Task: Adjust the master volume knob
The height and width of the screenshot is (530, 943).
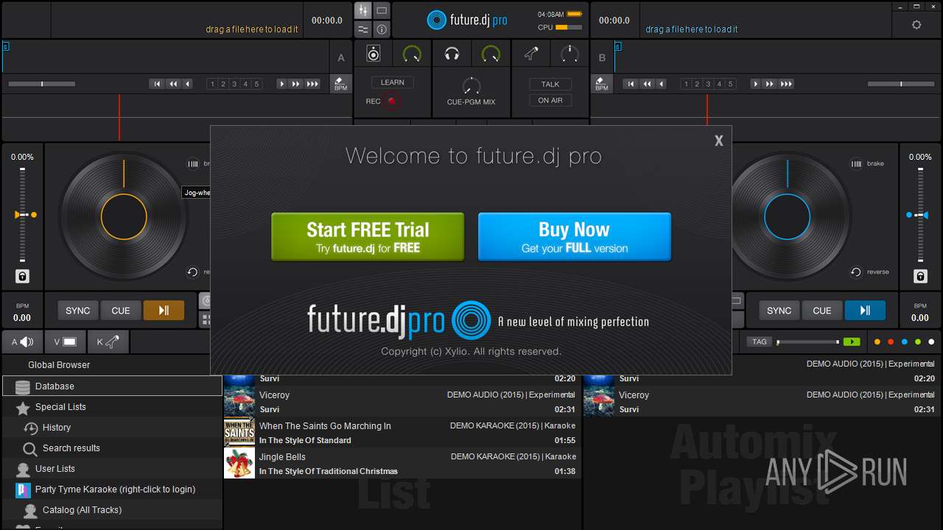Action: pyautogui.click(x=412, y=53)
